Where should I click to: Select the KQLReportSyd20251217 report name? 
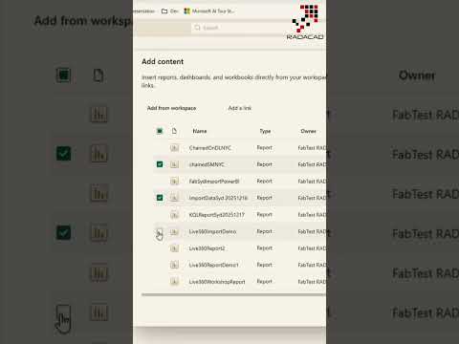coord(217,215)
